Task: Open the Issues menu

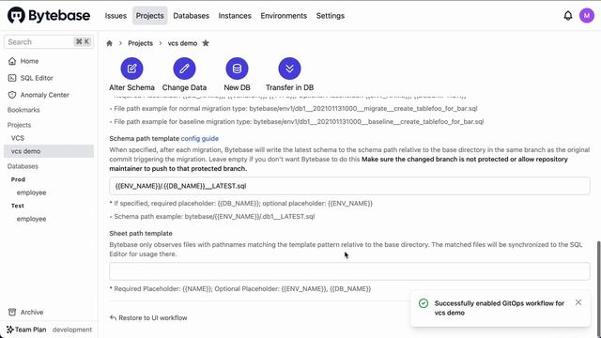Action: (x=116, y=16)
